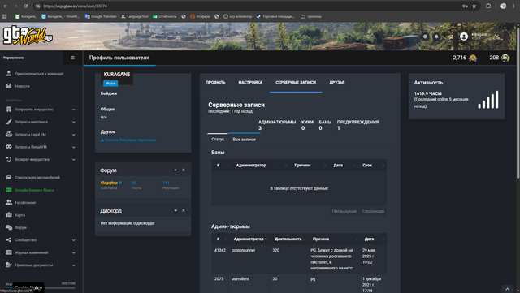Switch to the Настройка tab
Viewport: 520px width, 293px height.
click(x=250, y=83)
